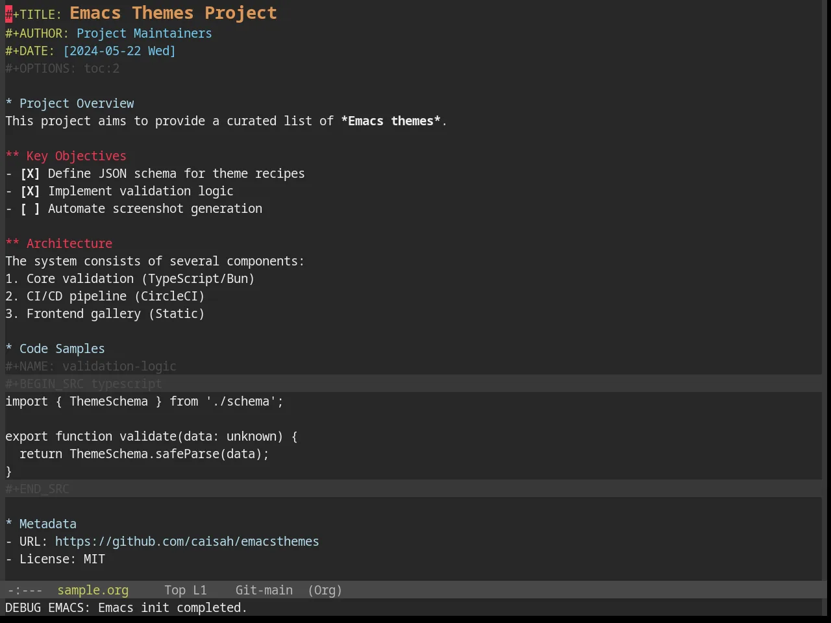Click the L1 line number indicator

[200, 591]
